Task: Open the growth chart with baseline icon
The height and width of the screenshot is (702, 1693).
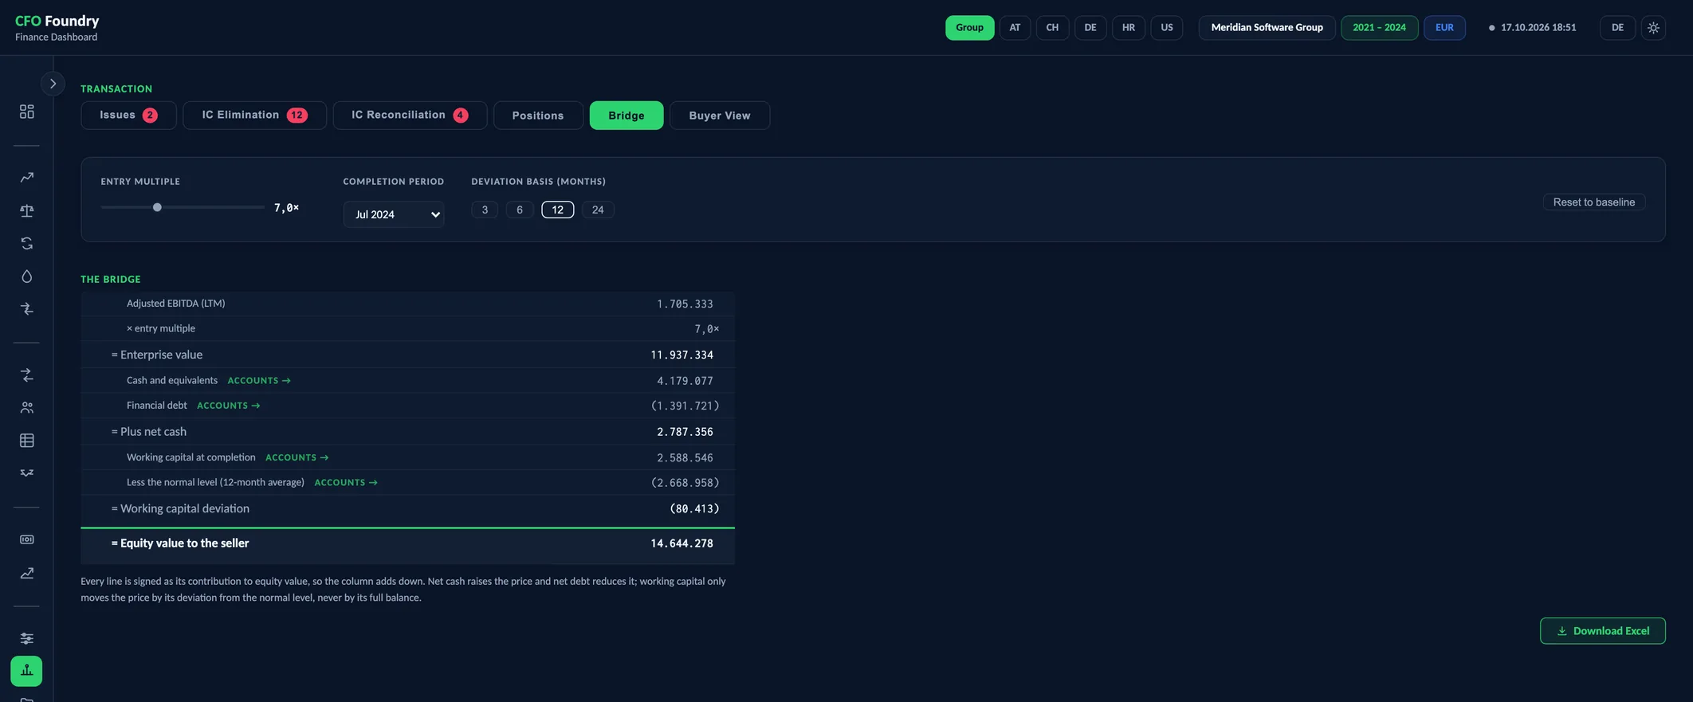Action: tap(26, 573)
